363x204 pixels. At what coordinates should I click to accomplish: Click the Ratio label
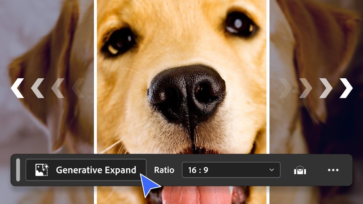coord(164,170)
